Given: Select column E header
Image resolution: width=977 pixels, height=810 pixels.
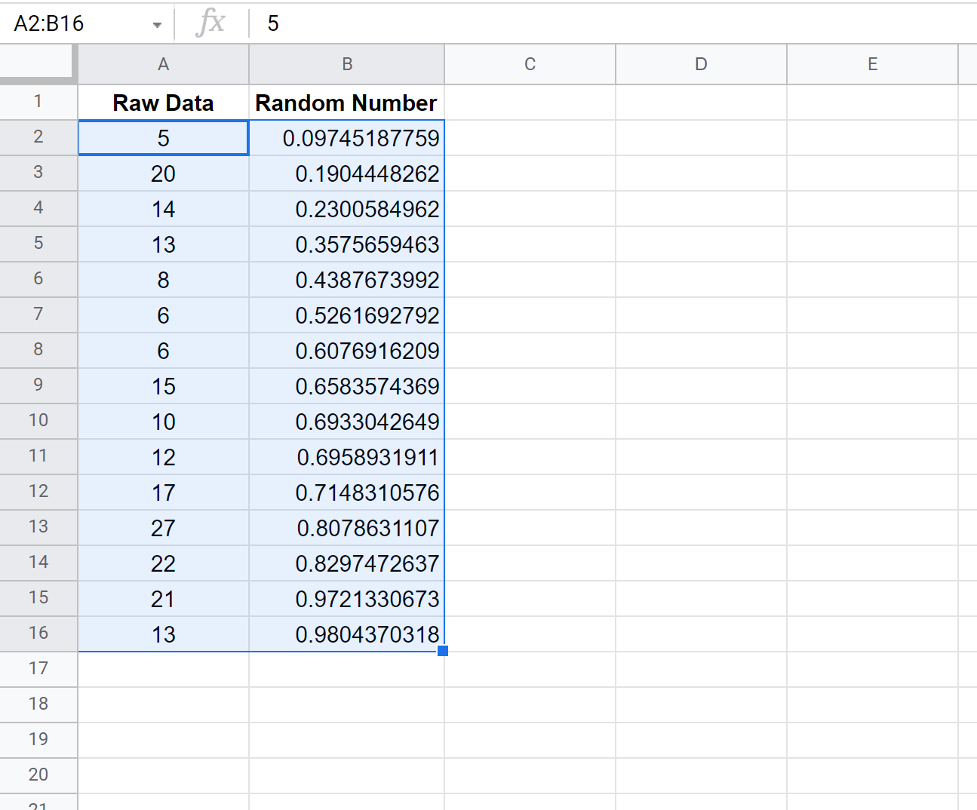Looking at the screenshot, I should (872, 65).
